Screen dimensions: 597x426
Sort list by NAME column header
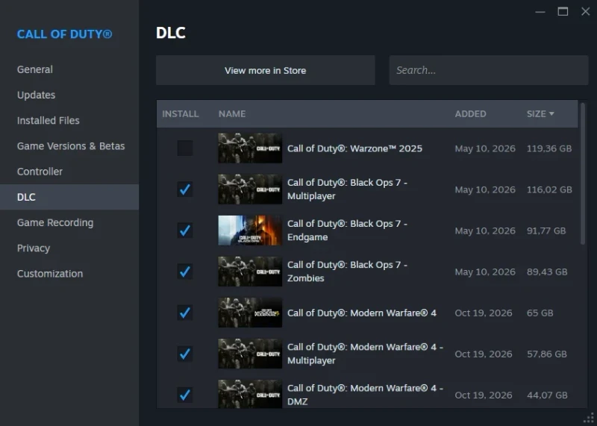pos(232,114)
